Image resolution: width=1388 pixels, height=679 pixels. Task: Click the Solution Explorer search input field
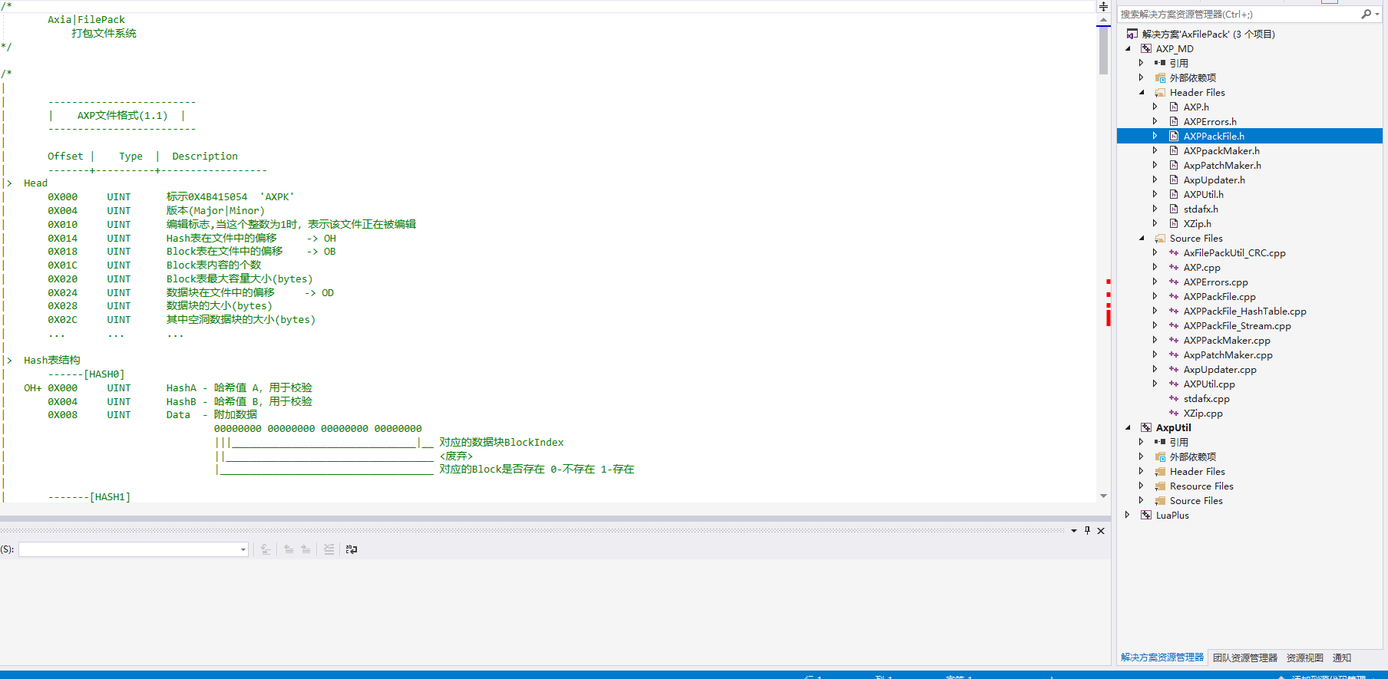[1236, 14]
